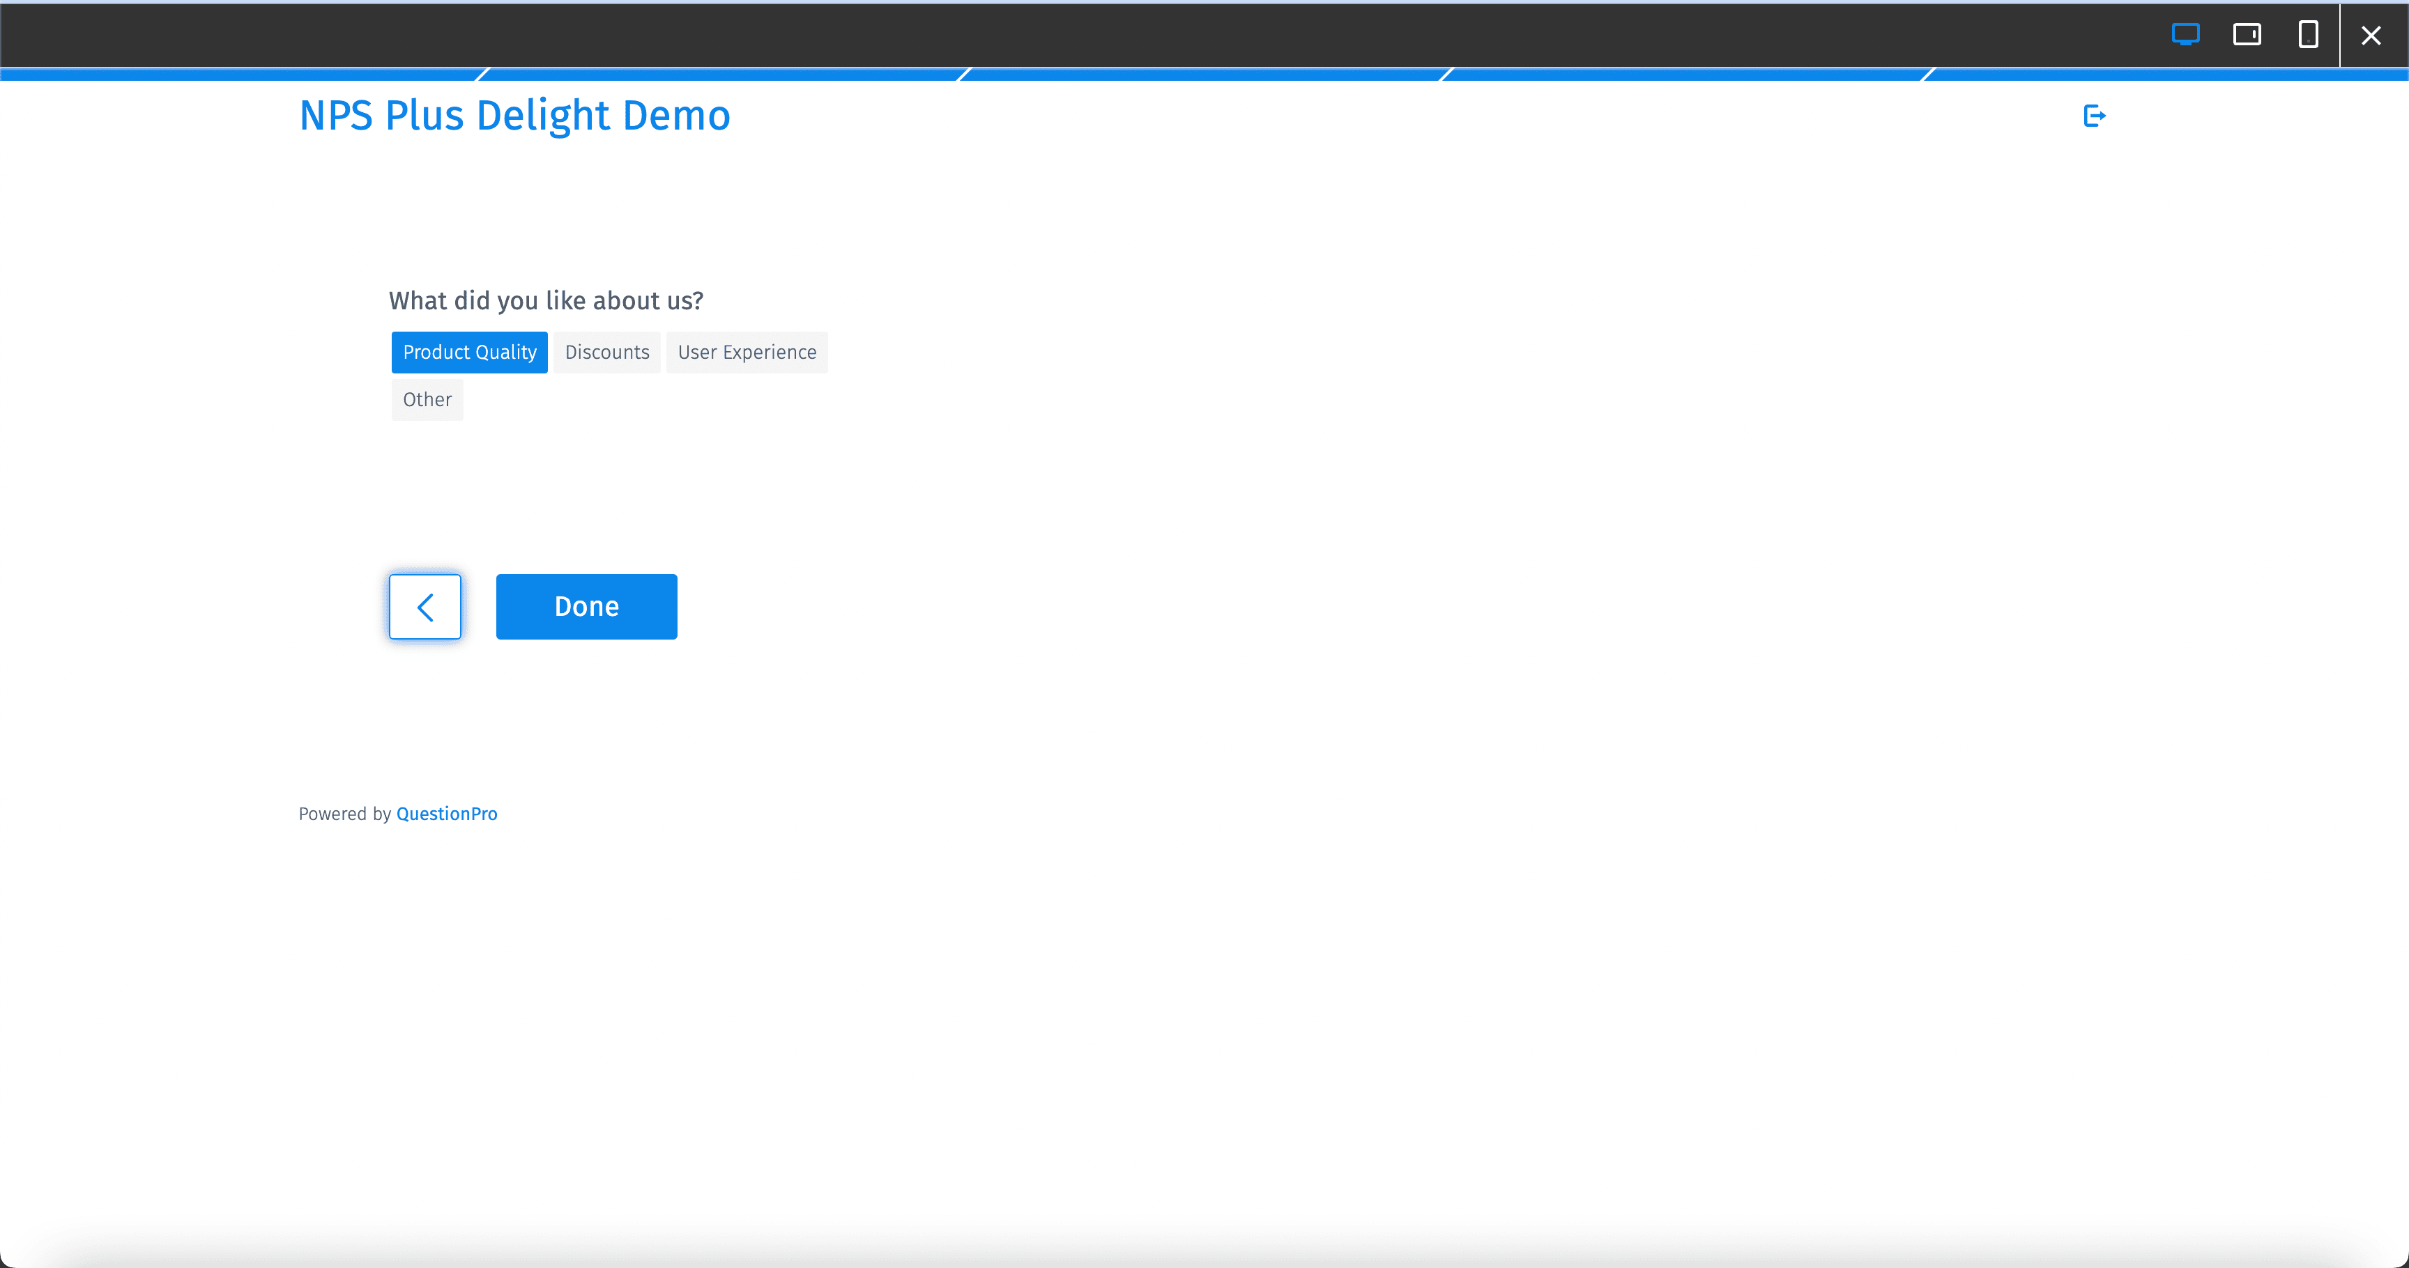Click the question text about liking us
2409x1268 pixels.
[x=546, y=300]
